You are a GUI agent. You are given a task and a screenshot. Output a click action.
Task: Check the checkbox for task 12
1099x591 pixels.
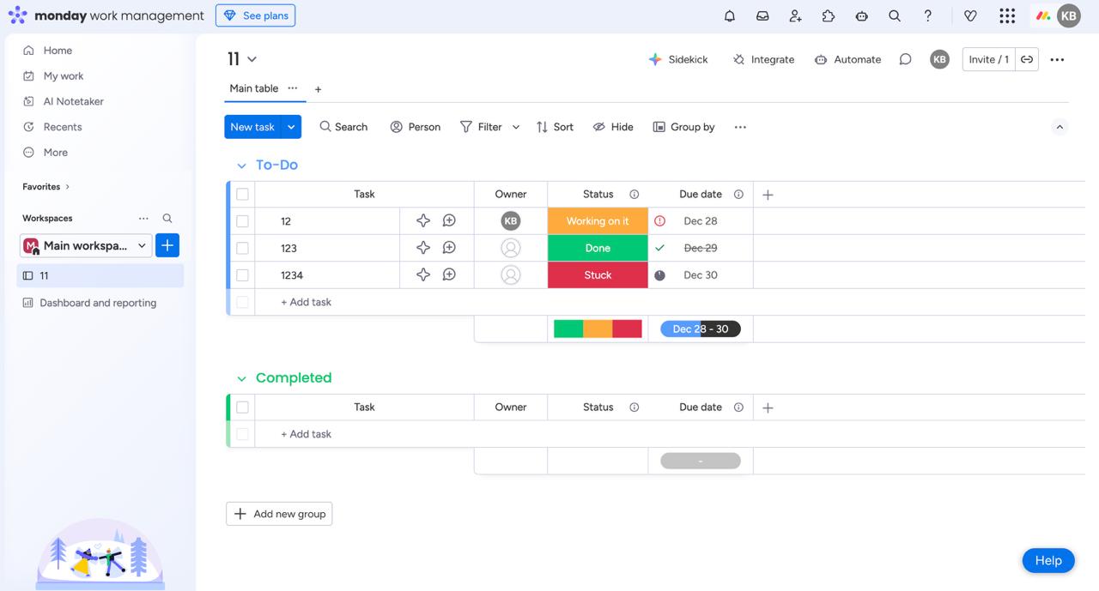tap(242, 220)
